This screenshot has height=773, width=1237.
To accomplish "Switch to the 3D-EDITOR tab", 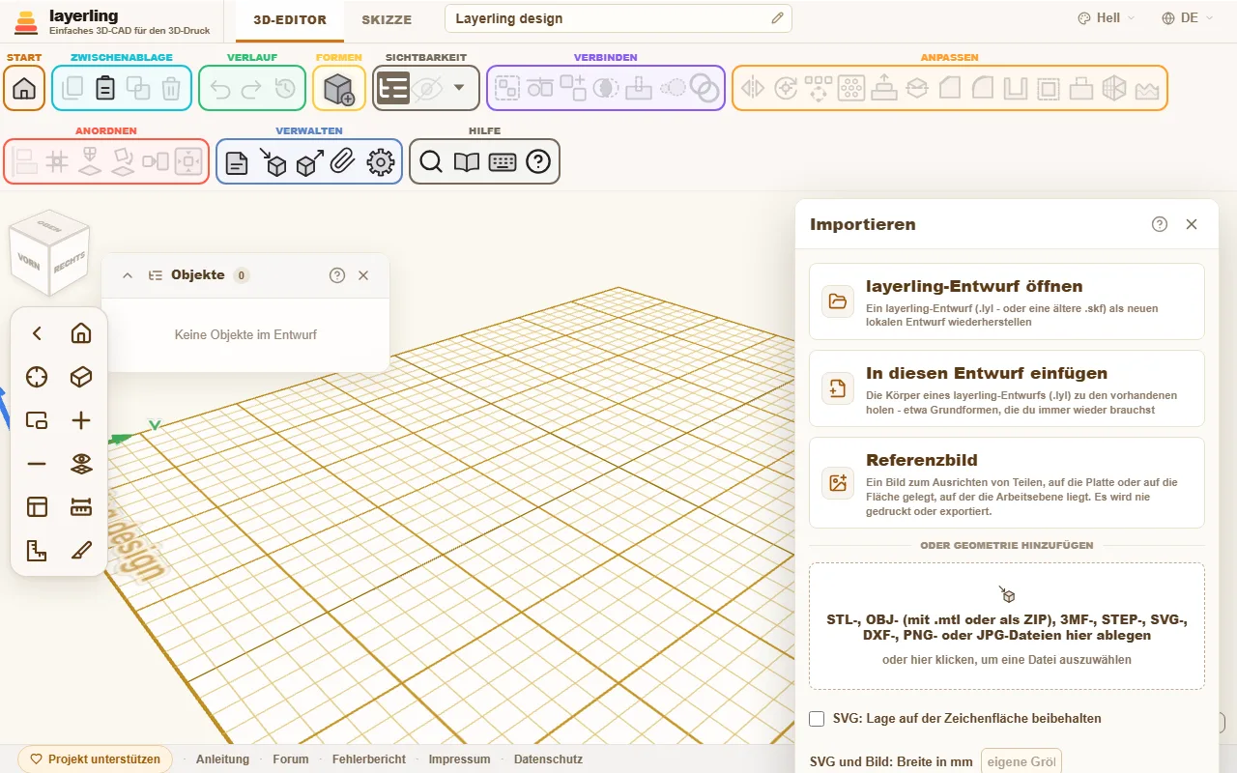I will 290,19.
